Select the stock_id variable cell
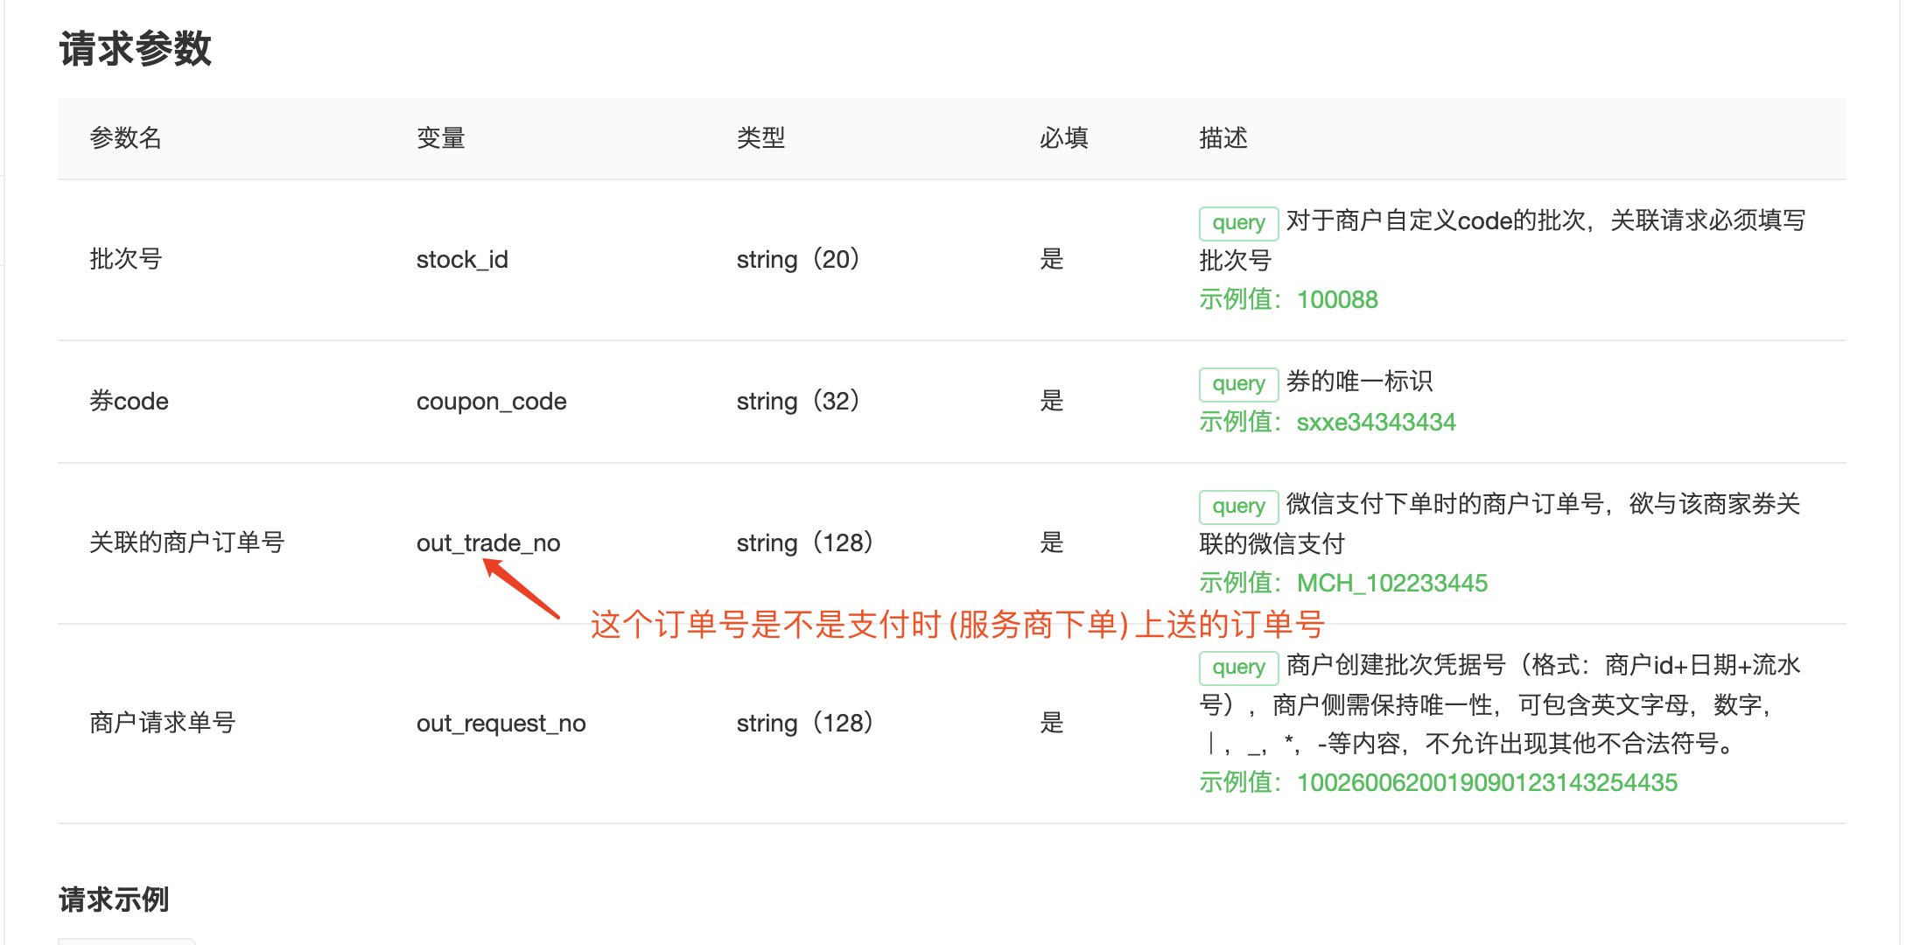Image resolution: width=1906 pixels, height=945 pixels. tap(462, 260)
